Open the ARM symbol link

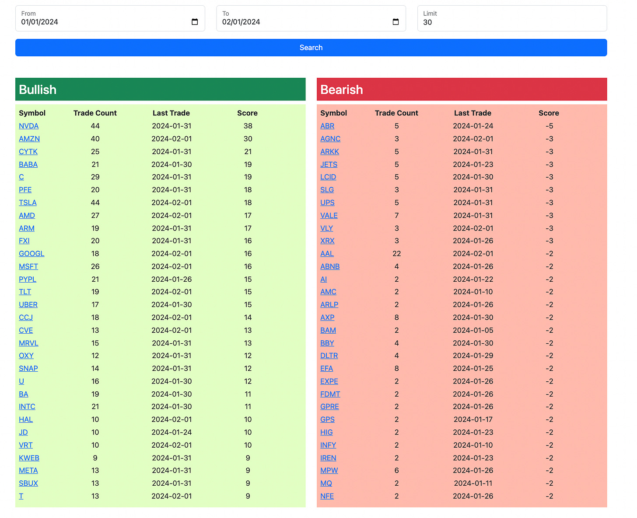tap(27, 228)
